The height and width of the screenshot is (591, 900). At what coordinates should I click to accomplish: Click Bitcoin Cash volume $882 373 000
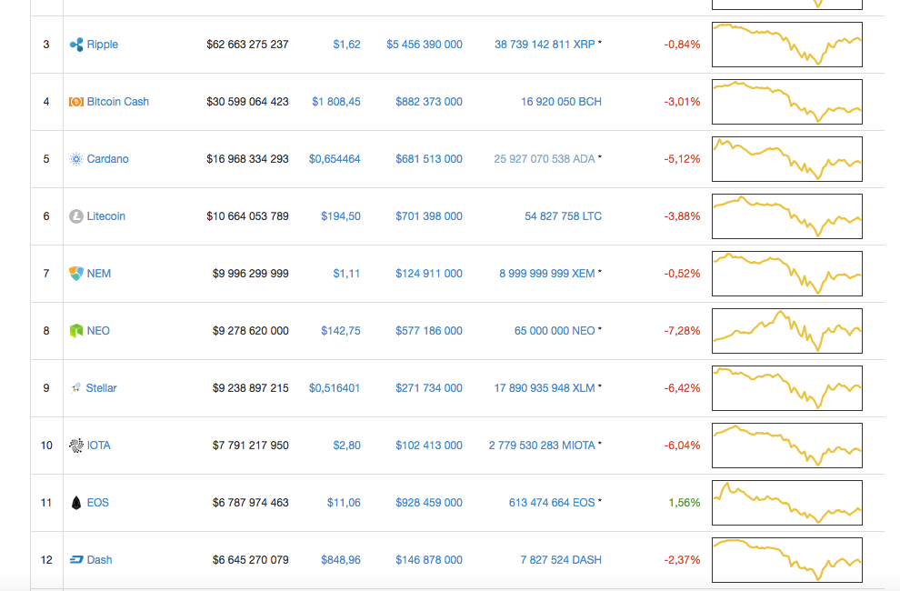[x=429, y=102]
